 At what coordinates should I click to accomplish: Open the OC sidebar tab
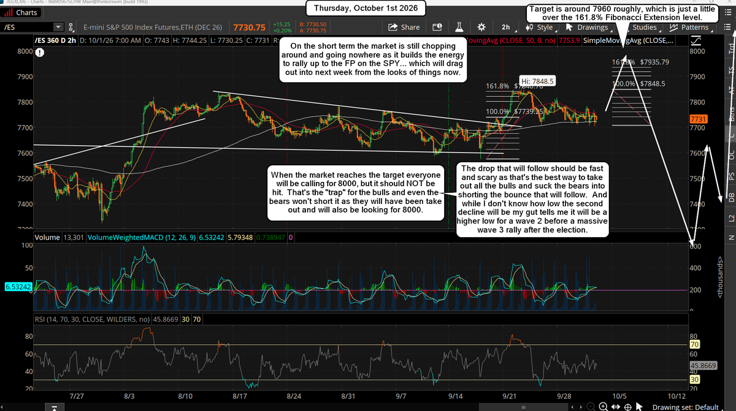click(x=730, y=155)
